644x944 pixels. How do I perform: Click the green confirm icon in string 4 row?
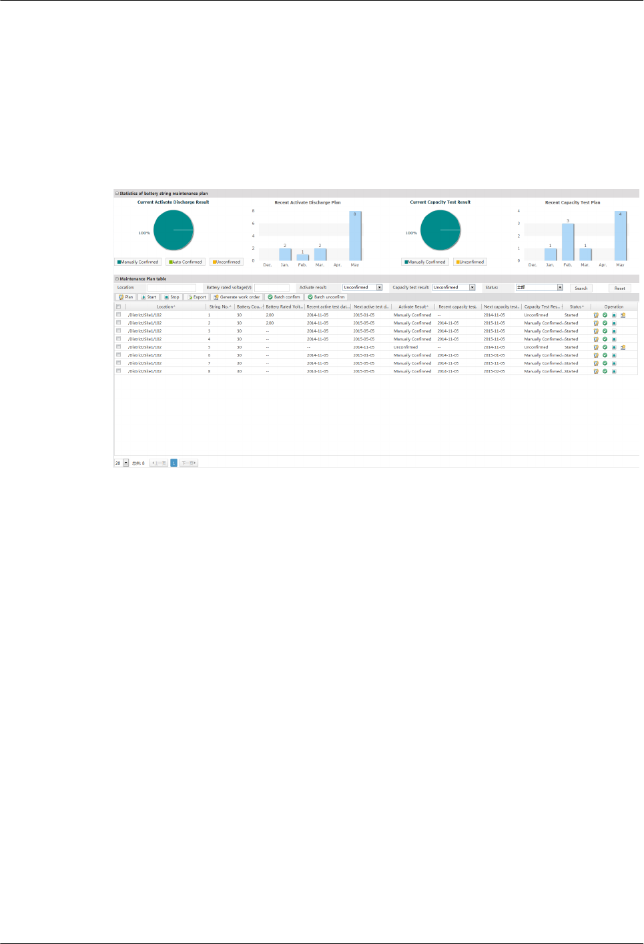[605, 339]
